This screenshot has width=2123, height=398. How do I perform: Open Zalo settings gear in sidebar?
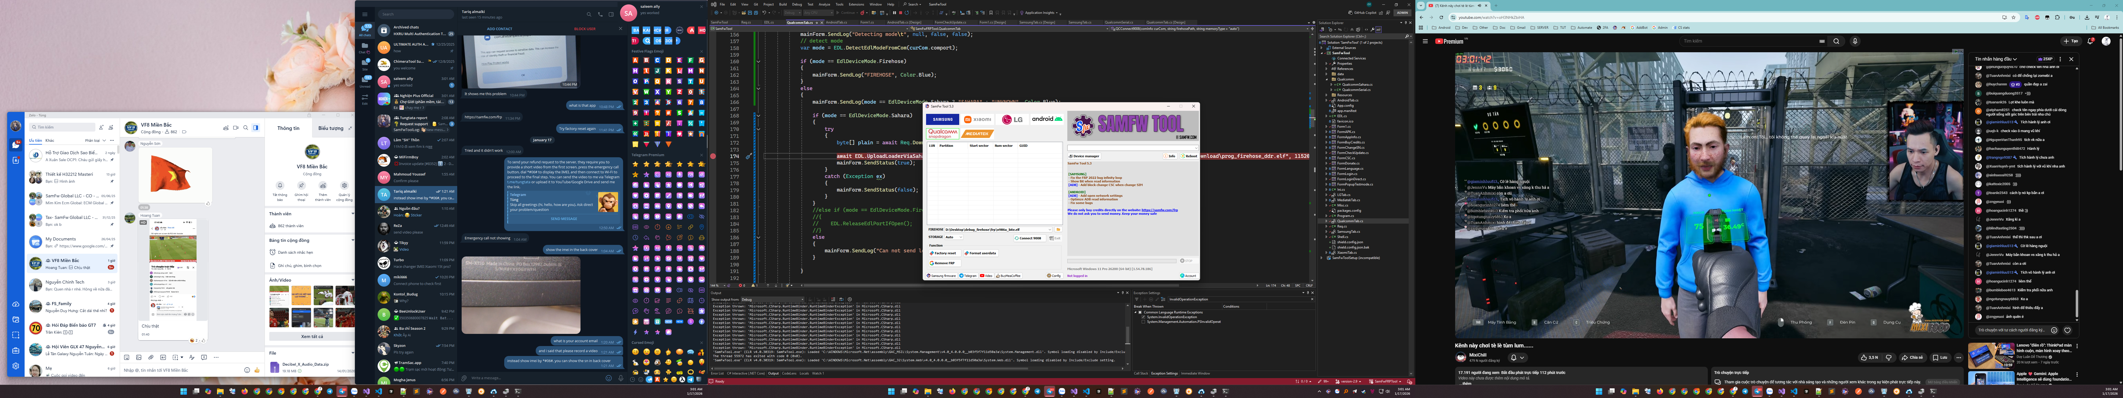coord(16,366)
